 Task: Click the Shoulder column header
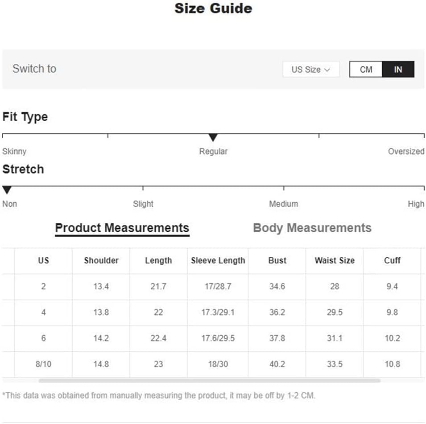coord(101,261)
